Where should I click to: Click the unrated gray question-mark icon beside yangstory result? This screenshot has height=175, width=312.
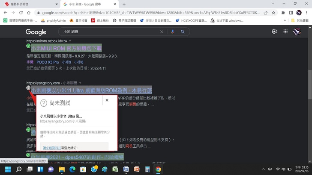28,88
